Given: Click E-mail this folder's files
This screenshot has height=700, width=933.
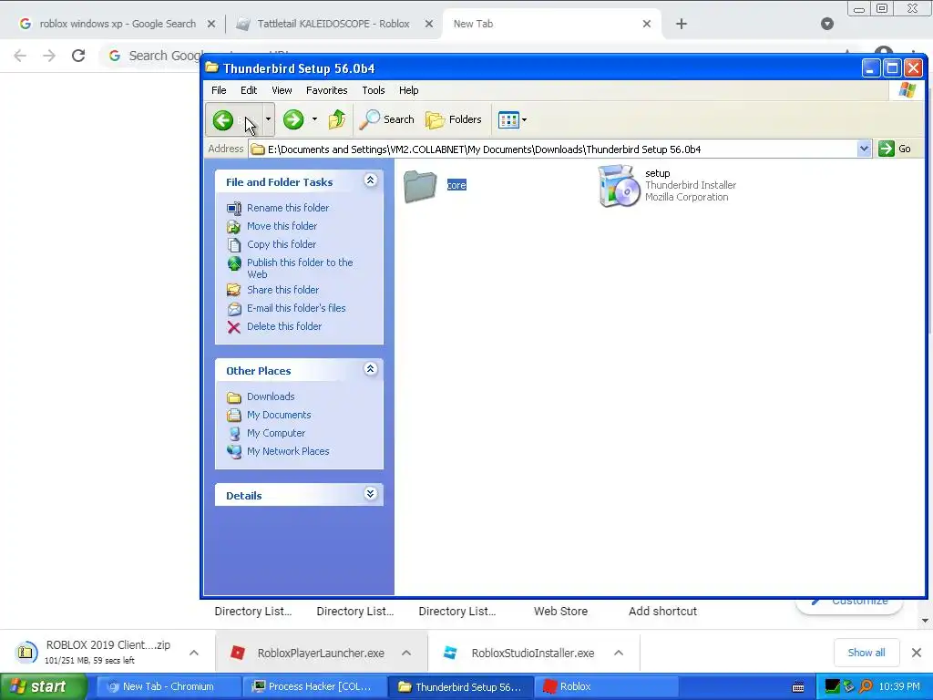Looking at the screenshot, I should point(296,308).
